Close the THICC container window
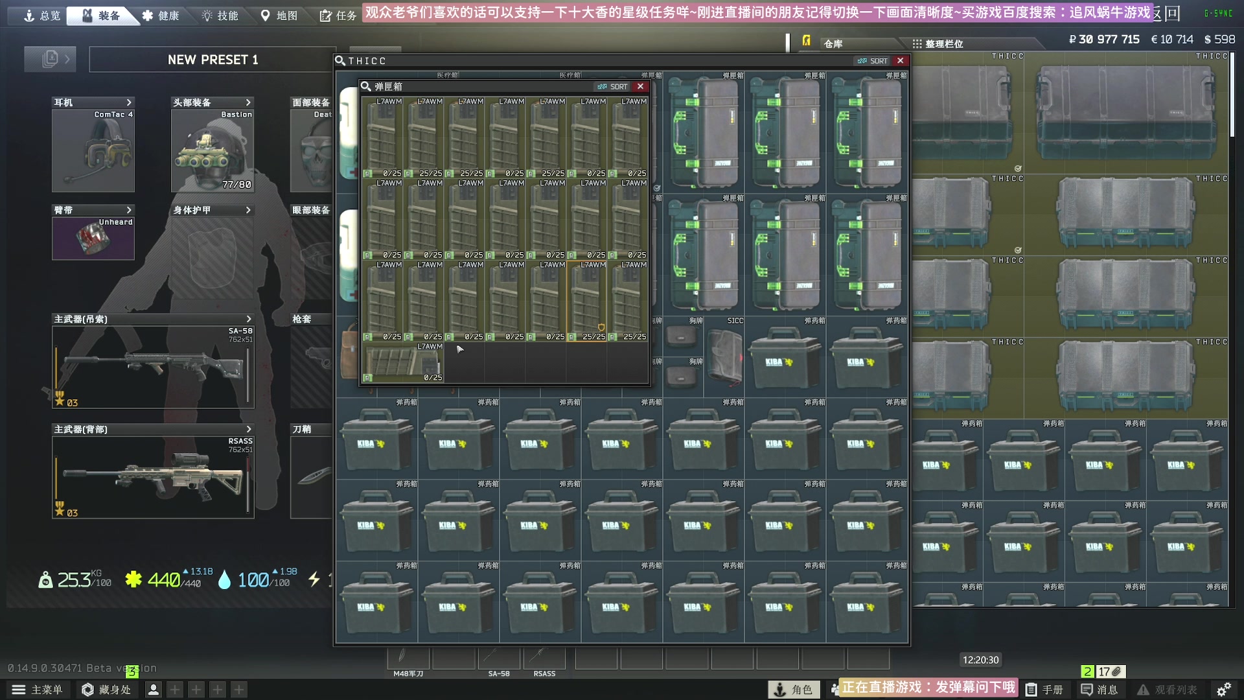Viewport: 1244px width, 700px height. click(900, 60)
